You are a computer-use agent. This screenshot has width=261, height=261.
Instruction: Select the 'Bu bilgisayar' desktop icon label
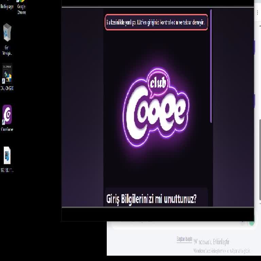click(7, 6)
